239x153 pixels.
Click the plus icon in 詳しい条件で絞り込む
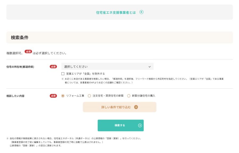(x=136, y=107)
